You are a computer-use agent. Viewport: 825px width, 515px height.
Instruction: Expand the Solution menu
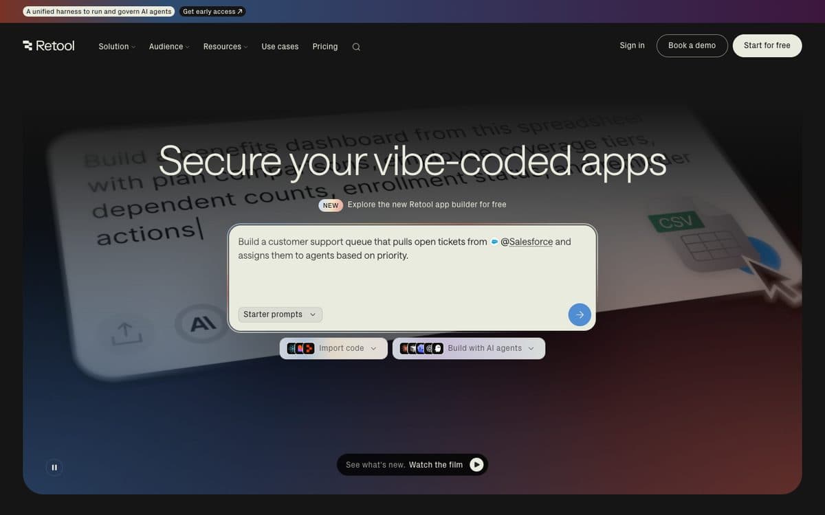click(x=117, y=47)
